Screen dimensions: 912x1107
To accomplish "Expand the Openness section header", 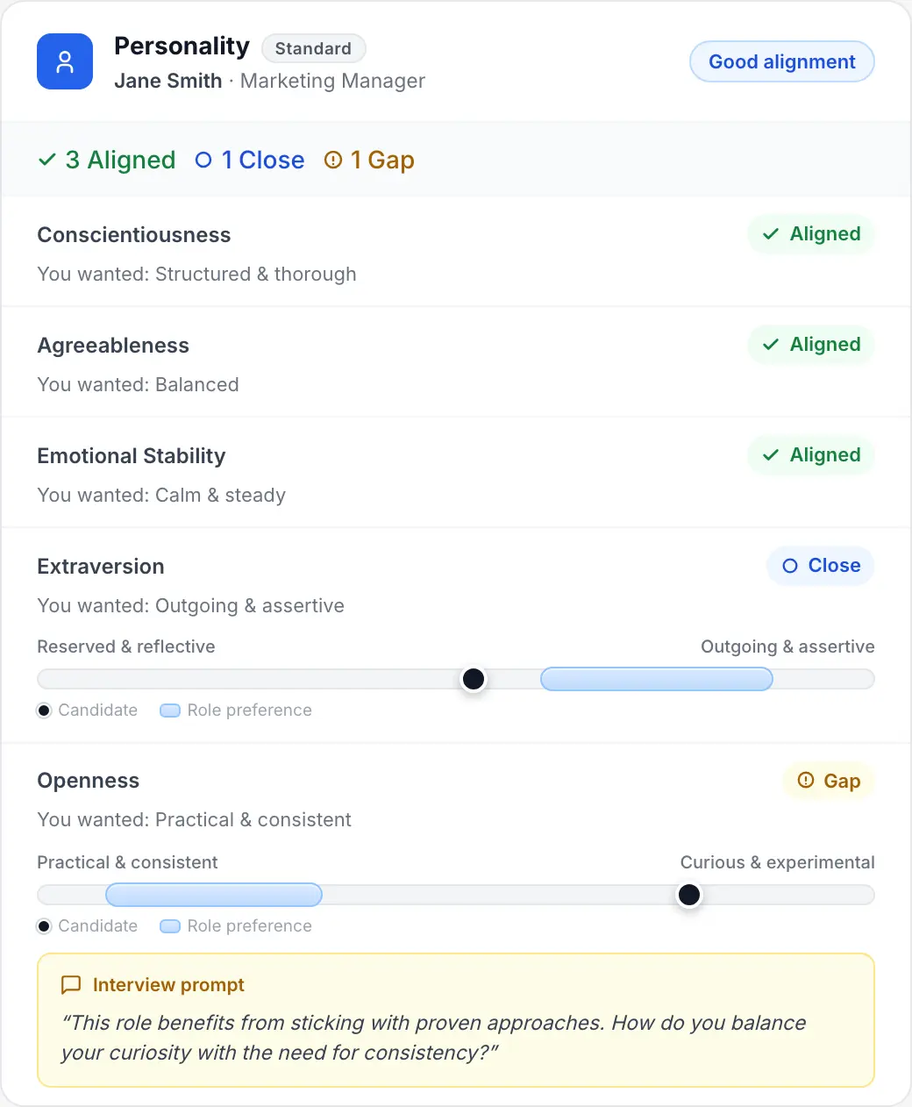I will (88, 781).
